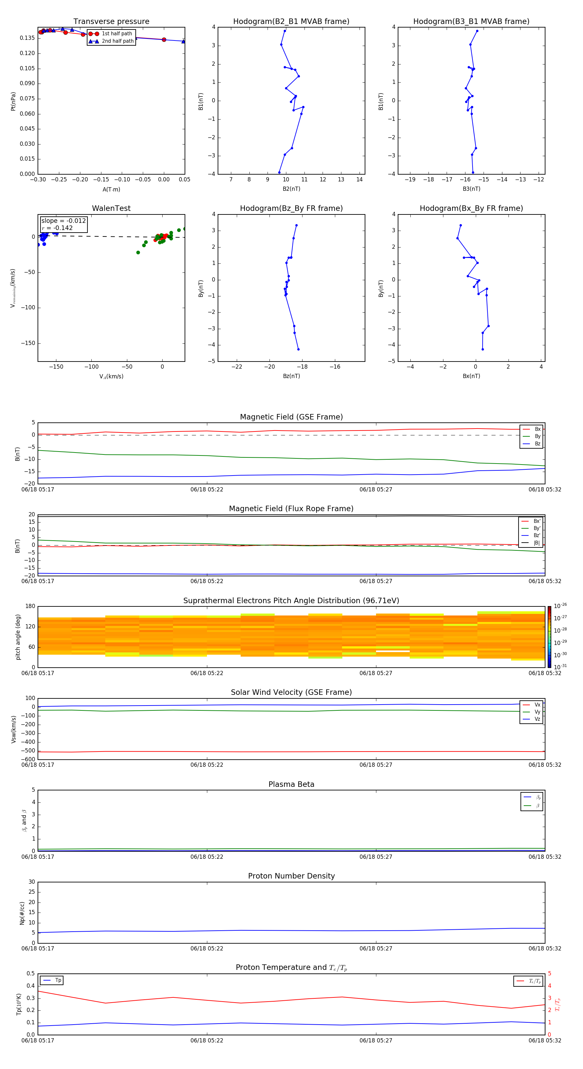Click the 'slope = -0.012' annotation
The width and height of the screenshot is (583, 1069).
(x=63, y=221)
